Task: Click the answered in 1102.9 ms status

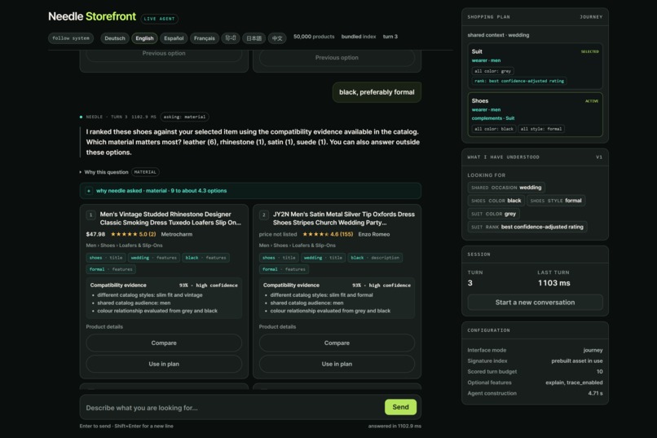Action: tap(395, 426)
